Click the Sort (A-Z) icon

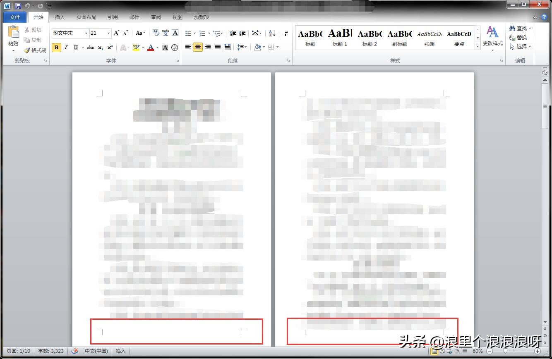click(x=272, y=33)
